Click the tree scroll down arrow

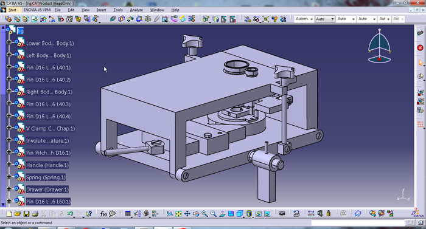3,204
